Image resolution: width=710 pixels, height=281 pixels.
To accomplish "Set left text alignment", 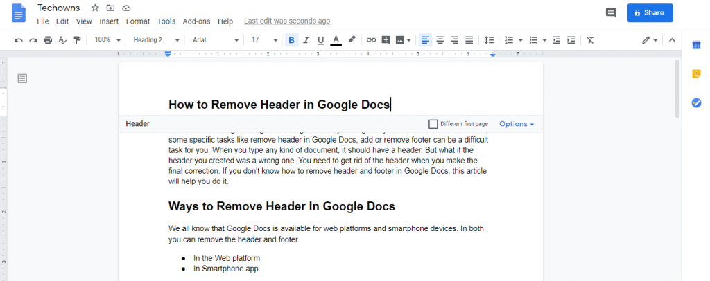I will (424, 40).
